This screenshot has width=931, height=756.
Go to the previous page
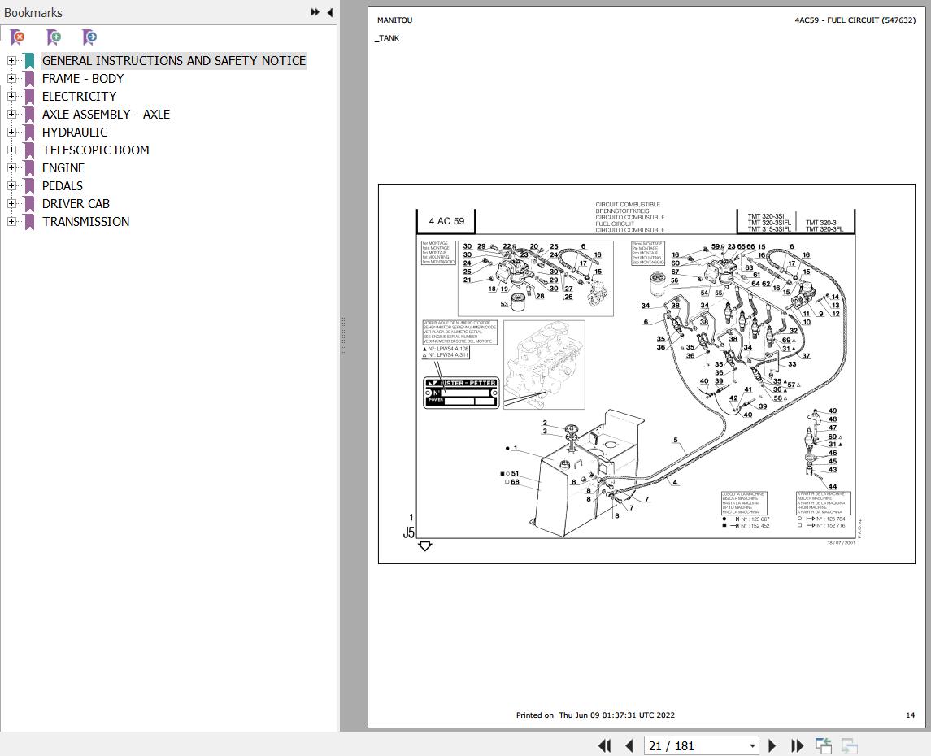click(629, 745)
